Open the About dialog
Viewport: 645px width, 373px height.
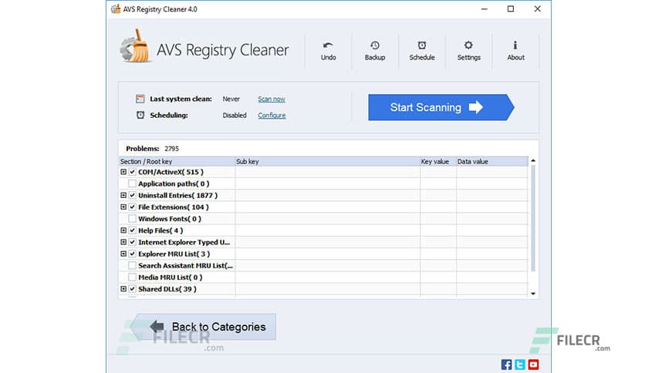click(x=515, y=51)
